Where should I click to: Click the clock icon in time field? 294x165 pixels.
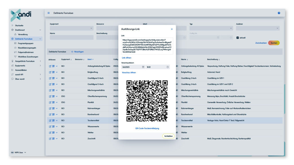tap(167, 67)
